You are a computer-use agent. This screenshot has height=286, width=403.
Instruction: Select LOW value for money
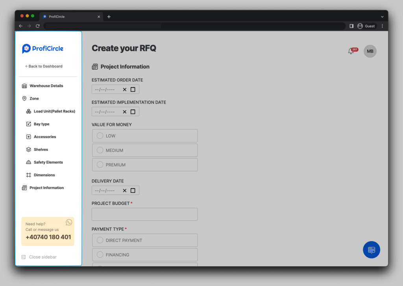coord(145,136)
